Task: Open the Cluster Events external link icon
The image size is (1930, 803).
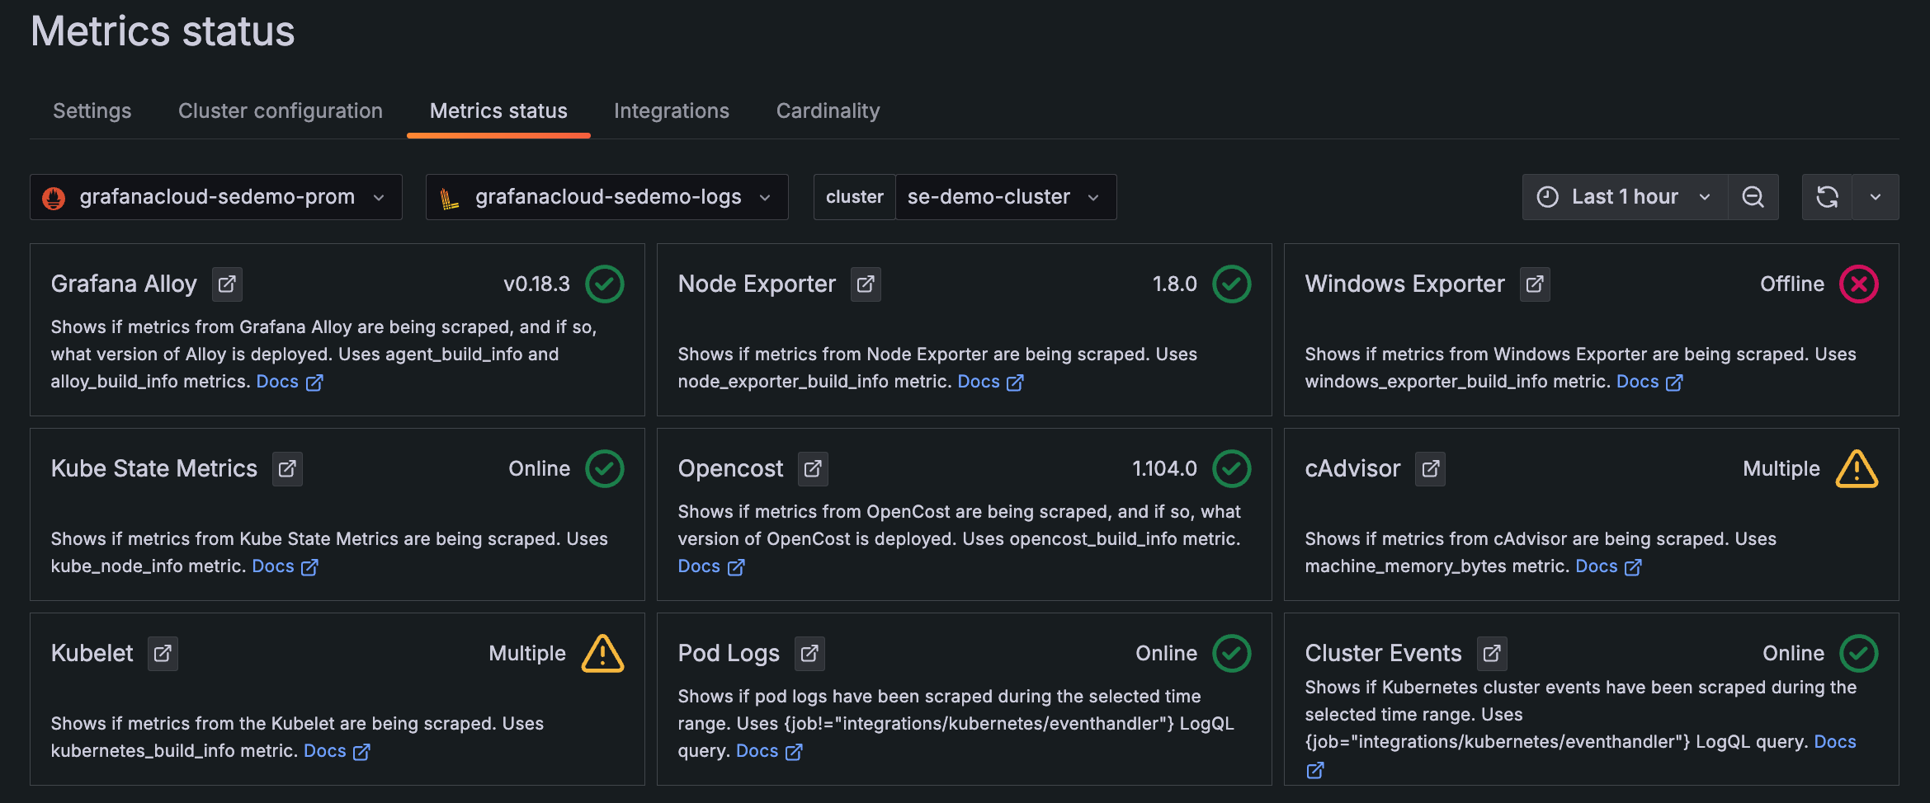Action: pyautogui.click(x=1492, y=654)
